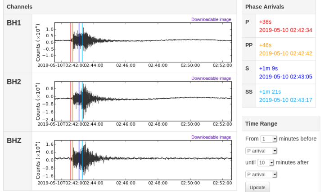Select the PP phase +46s entry

tap(266, 45)
